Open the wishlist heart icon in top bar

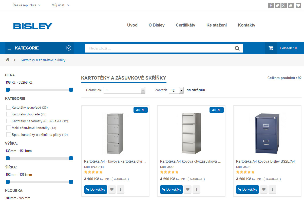(298, 5)
